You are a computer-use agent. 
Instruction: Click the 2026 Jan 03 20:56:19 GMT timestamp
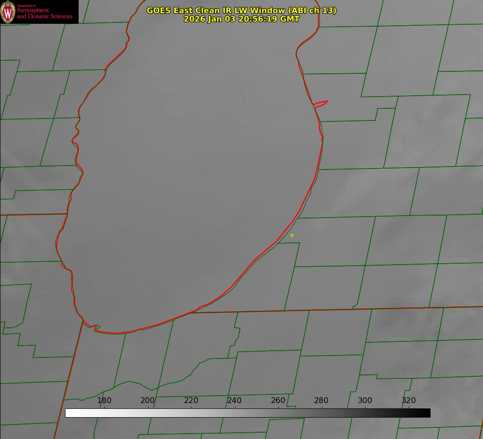coord(242,19)
